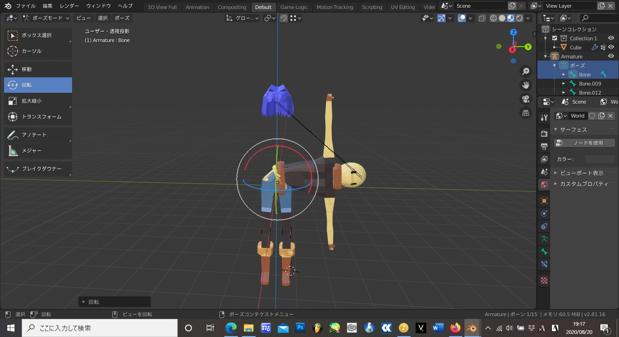Open the Bone properties tab
619x337 pixels.
[544, 252]
